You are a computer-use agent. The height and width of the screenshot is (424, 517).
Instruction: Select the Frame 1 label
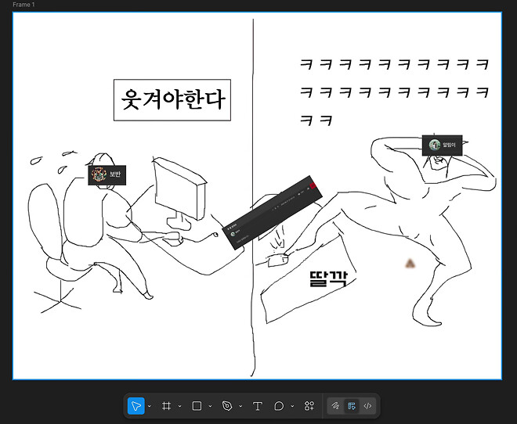pos(23,5)
